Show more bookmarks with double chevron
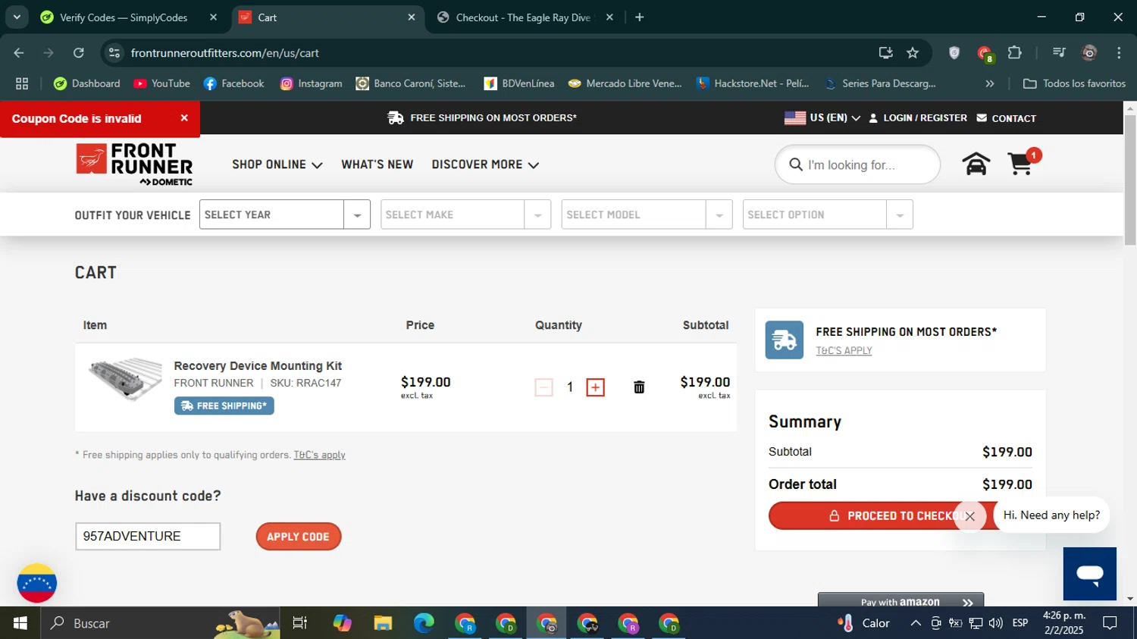This screenshot has width=1137, height=639. 989,83
